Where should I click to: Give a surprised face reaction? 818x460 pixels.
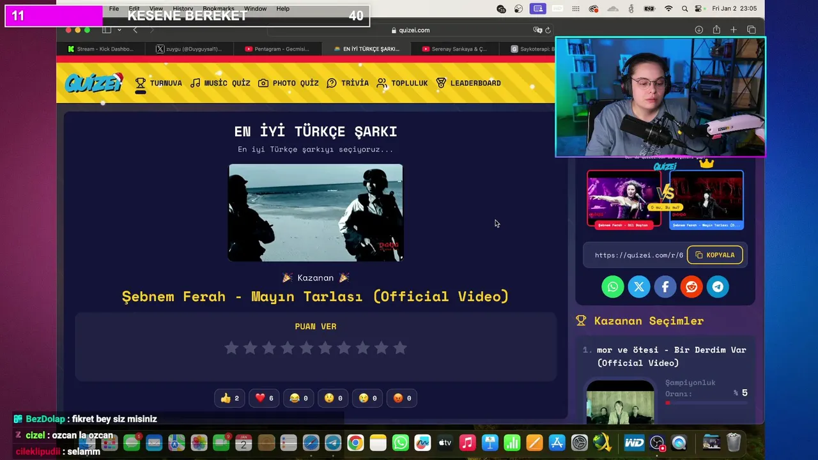pos(333,398)
